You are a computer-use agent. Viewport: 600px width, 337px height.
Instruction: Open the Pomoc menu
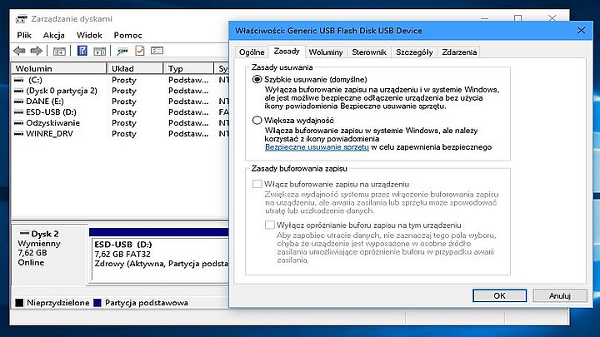(x=127, y=35)
